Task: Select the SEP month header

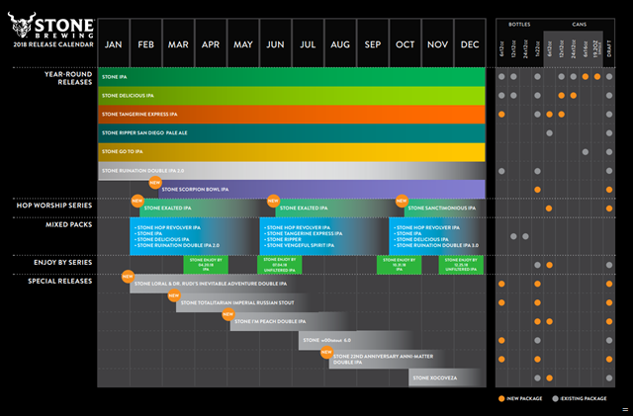Action: tap(373, 42)
